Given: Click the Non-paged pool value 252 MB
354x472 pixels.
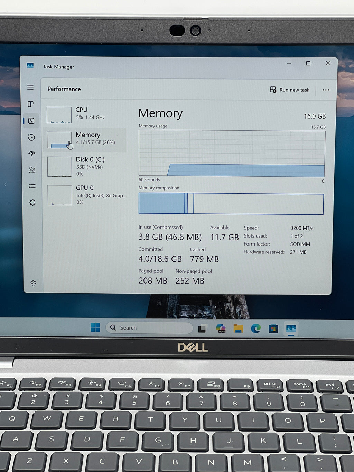Looking at the screenshot, I should point(190,281).
